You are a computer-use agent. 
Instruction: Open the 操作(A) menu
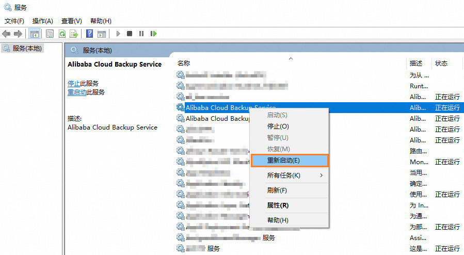point(43,21)
